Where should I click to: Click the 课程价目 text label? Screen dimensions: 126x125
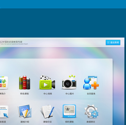pyautogui.click(x=47, y=122)
